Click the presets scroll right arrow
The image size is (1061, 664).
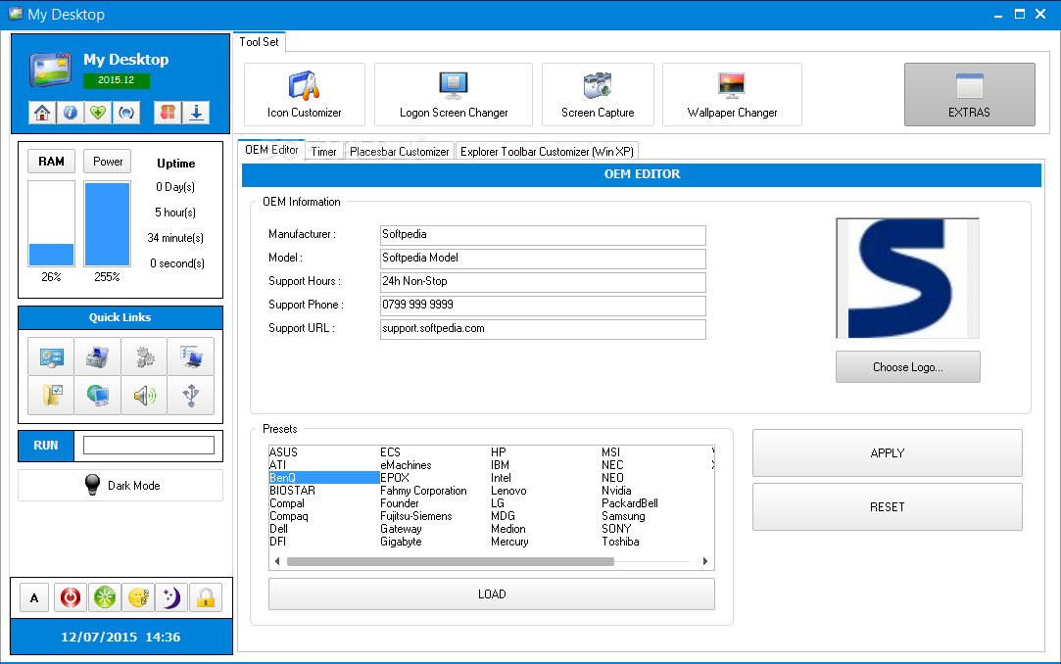pos(705,561)
